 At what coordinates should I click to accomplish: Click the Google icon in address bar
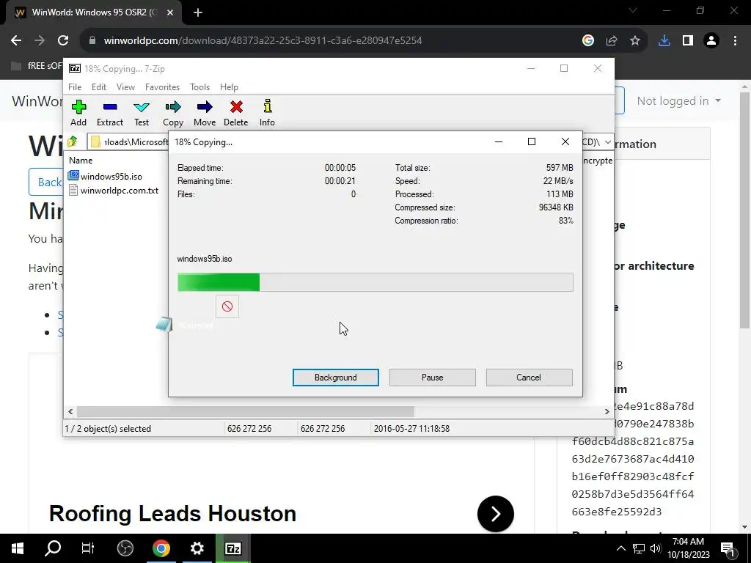pyautogui.click(x=587, y=41)
